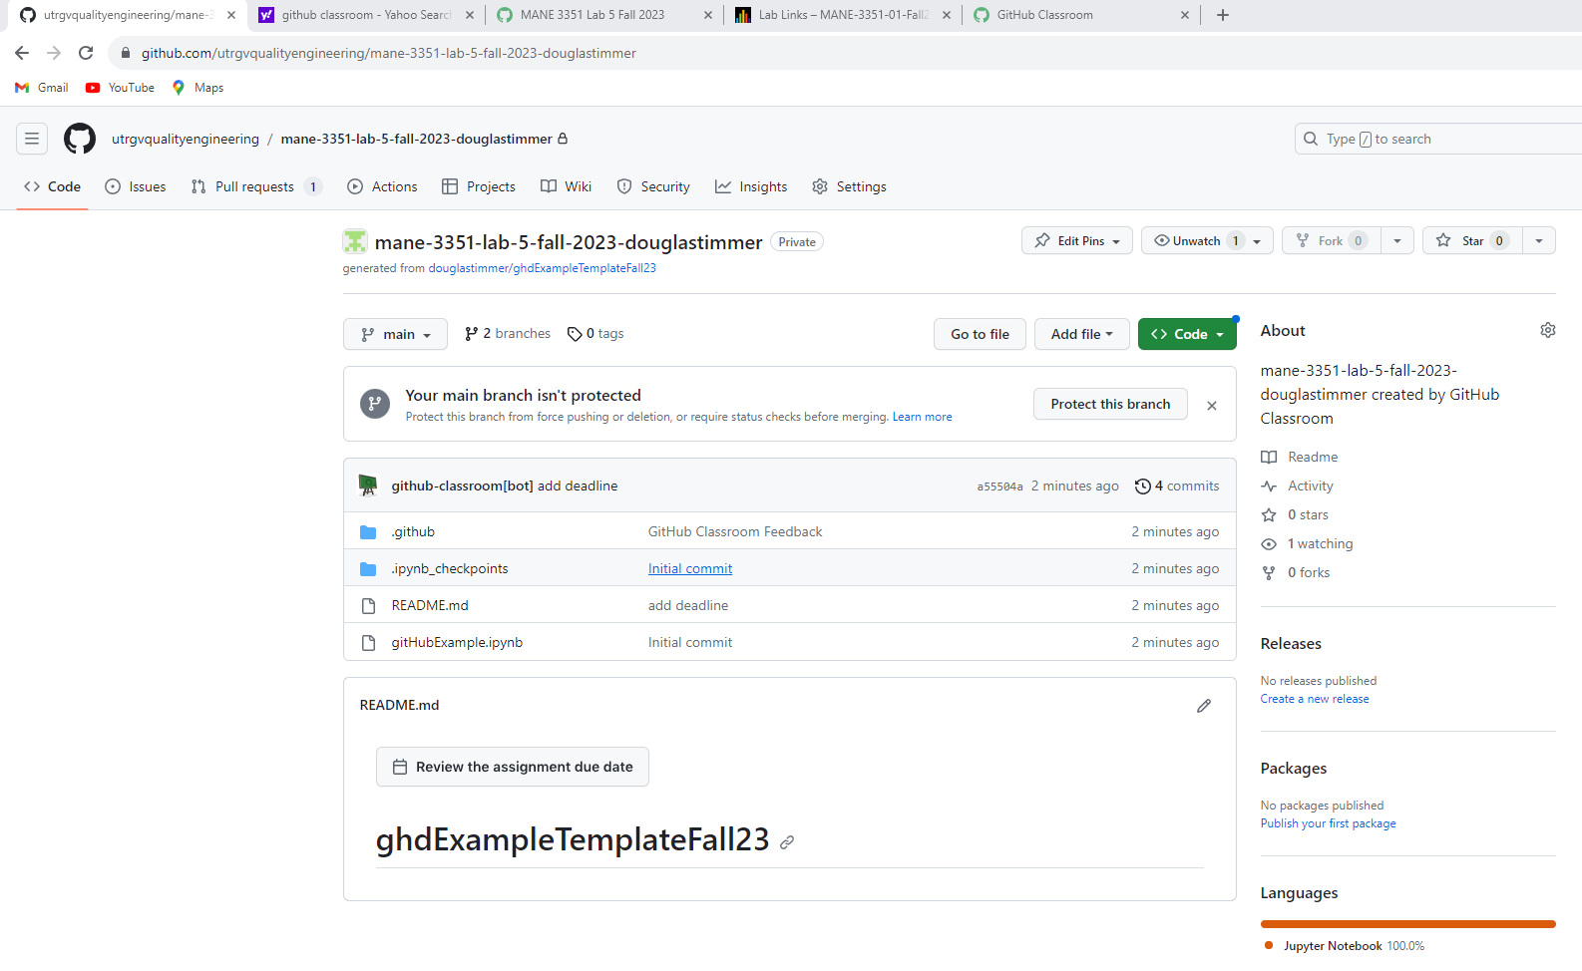Open the green Code dropdown
Image resolution: width=1582 pixels, height=971 pixels.
[1187, 334]
